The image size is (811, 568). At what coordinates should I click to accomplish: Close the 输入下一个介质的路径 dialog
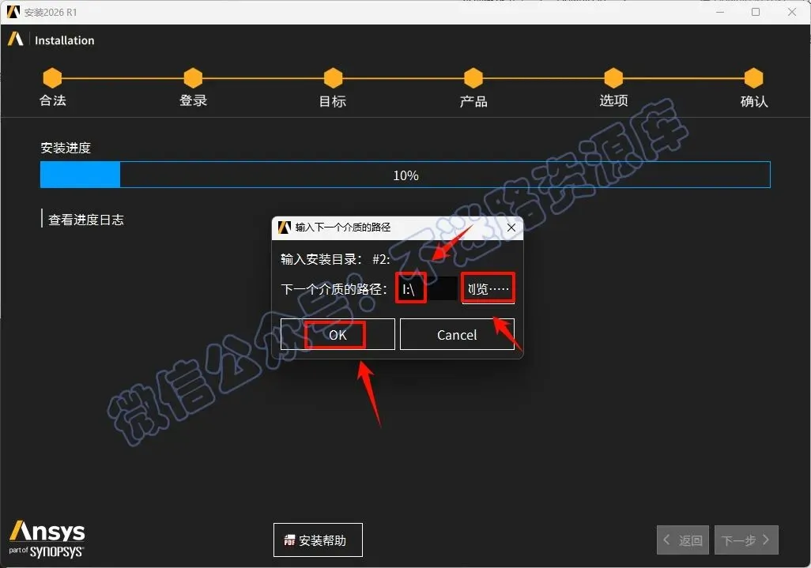click(511, 228)
